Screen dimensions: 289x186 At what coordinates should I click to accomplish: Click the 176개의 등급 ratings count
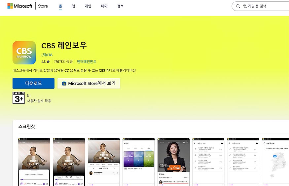(x=63, y=61)
